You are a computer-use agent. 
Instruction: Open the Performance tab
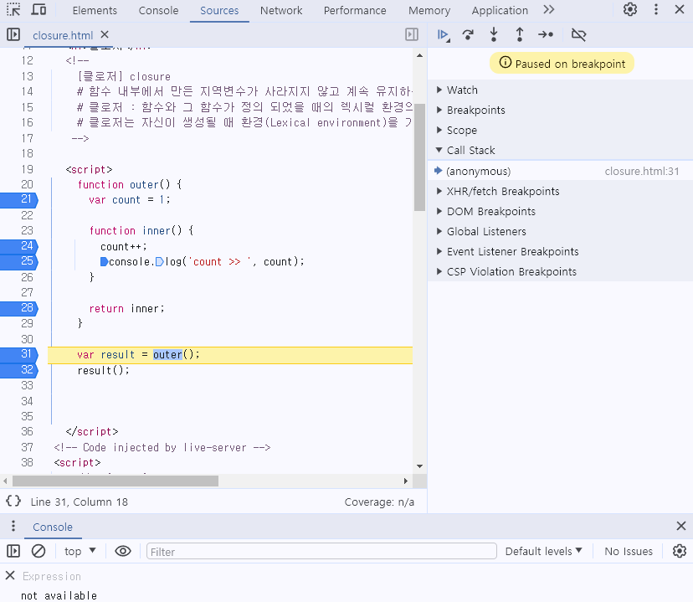point(355,10)
